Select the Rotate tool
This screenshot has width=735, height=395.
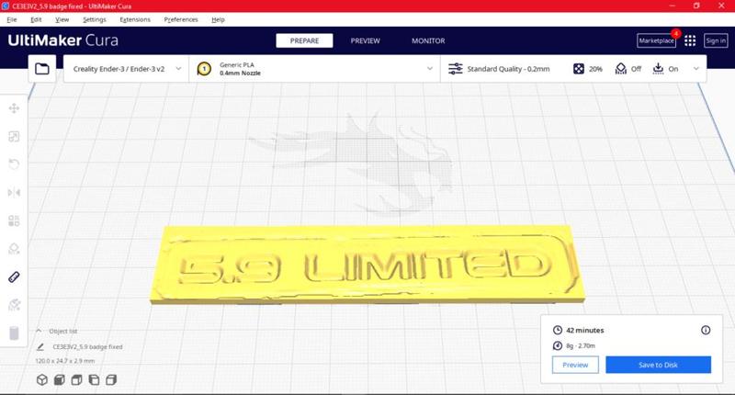click(14, 164)
